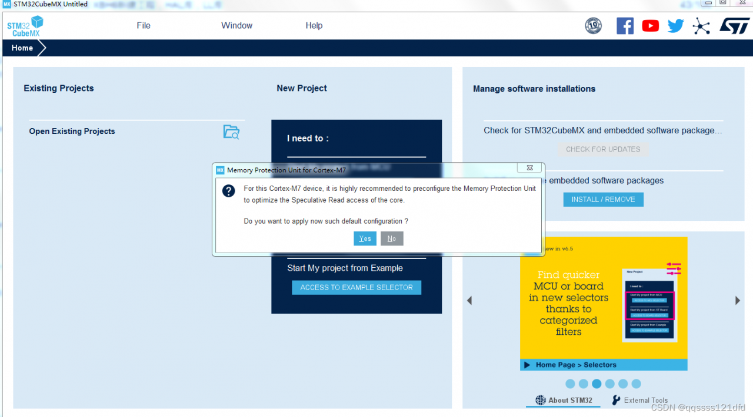Show the previous carousel slide

coord(469,301)
